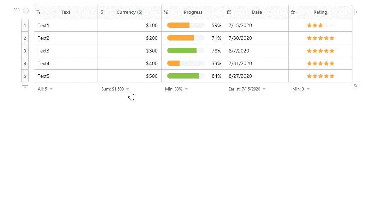392x200 pixels.
Task: Click the add-column arrow icon right of Rating
Action: pyautogui.click(x=356, y=12)
